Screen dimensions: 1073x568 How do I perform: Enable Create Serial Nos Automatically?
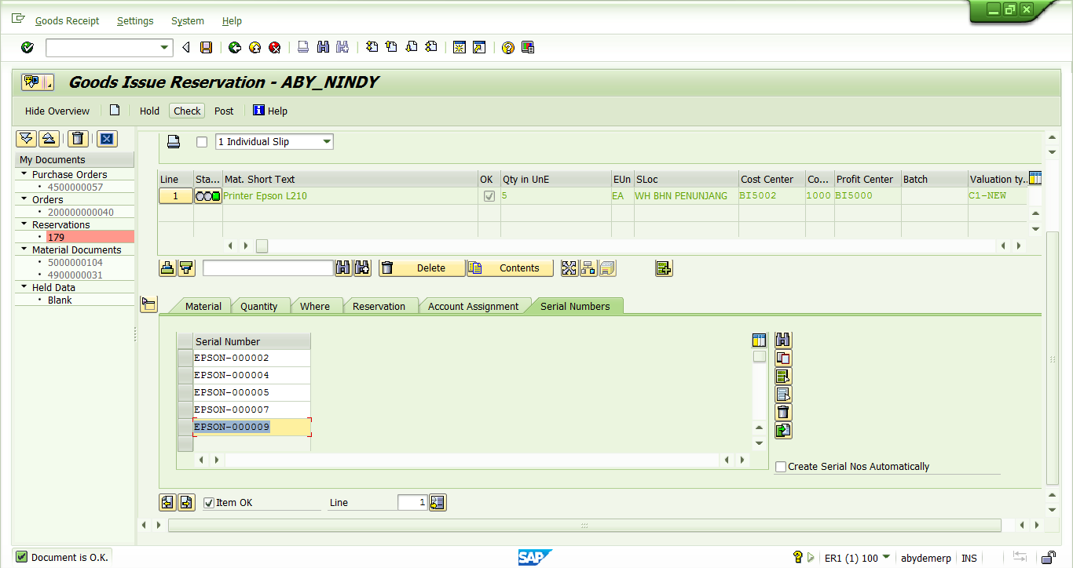click(x=780, y=466)
